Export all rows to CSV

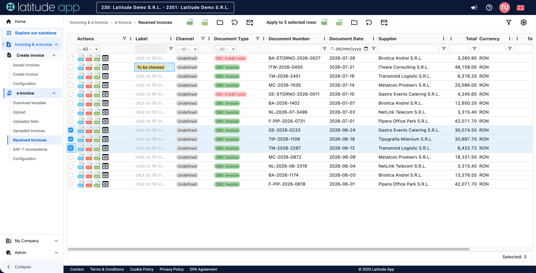point(190,22)
